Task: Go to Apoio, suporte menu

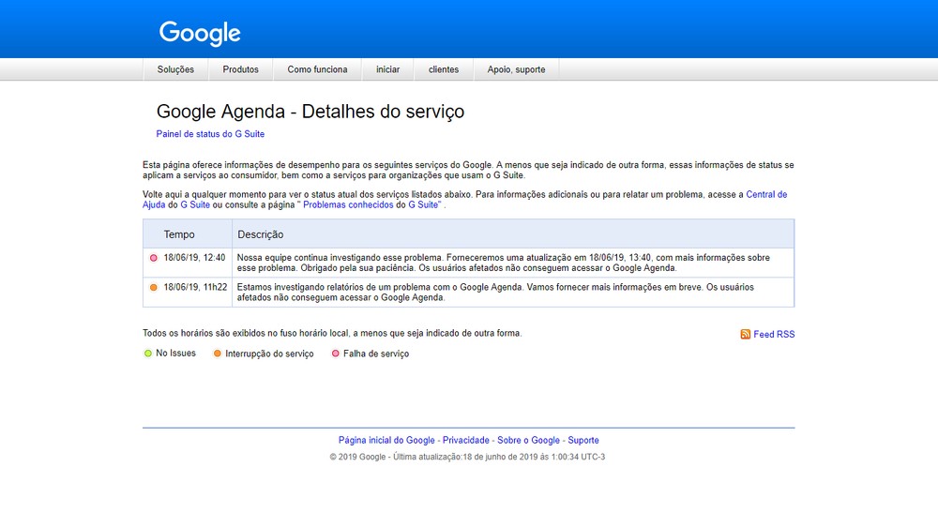Action: point(516,69)
